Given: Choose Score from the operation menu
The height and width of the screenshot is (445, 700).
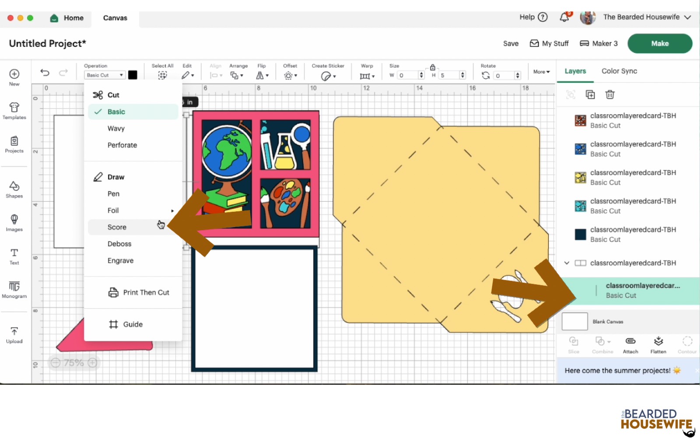Looking at the screenshot, I should point(117,227).
